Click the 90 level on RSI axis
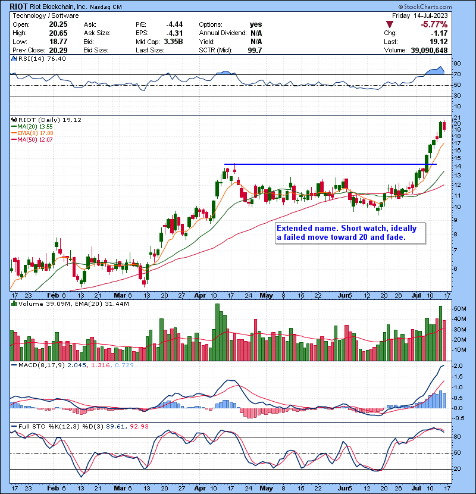This screenshot has height=494, width=476. tap(457, 64)
